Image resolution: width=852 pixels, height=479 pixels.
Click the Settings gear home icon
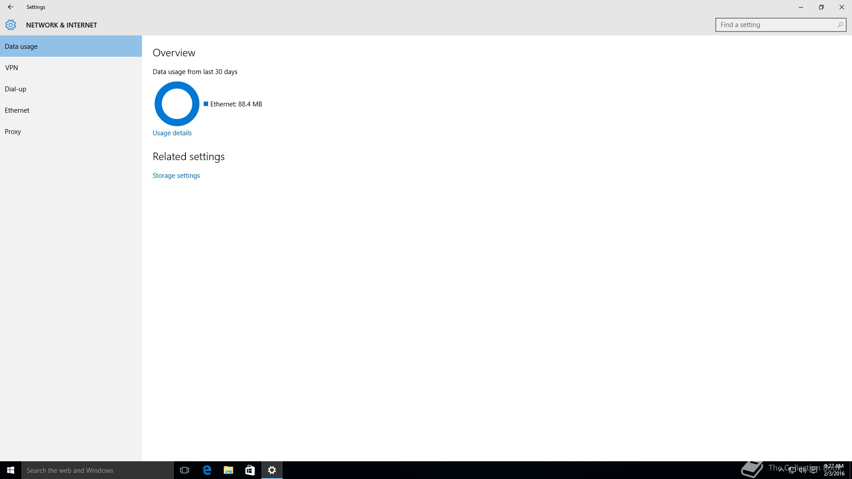point(11,25)
